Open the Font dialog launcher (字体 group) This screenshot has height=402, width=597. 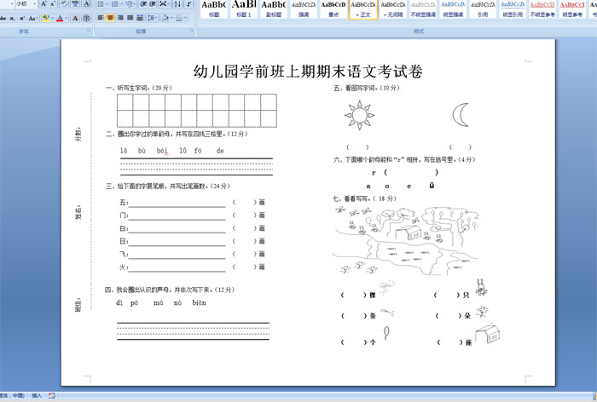(x=90, y=31)
